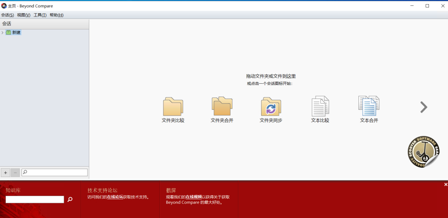Show more session types with right chevron
The image size is (448, 218).
(424, 107)
